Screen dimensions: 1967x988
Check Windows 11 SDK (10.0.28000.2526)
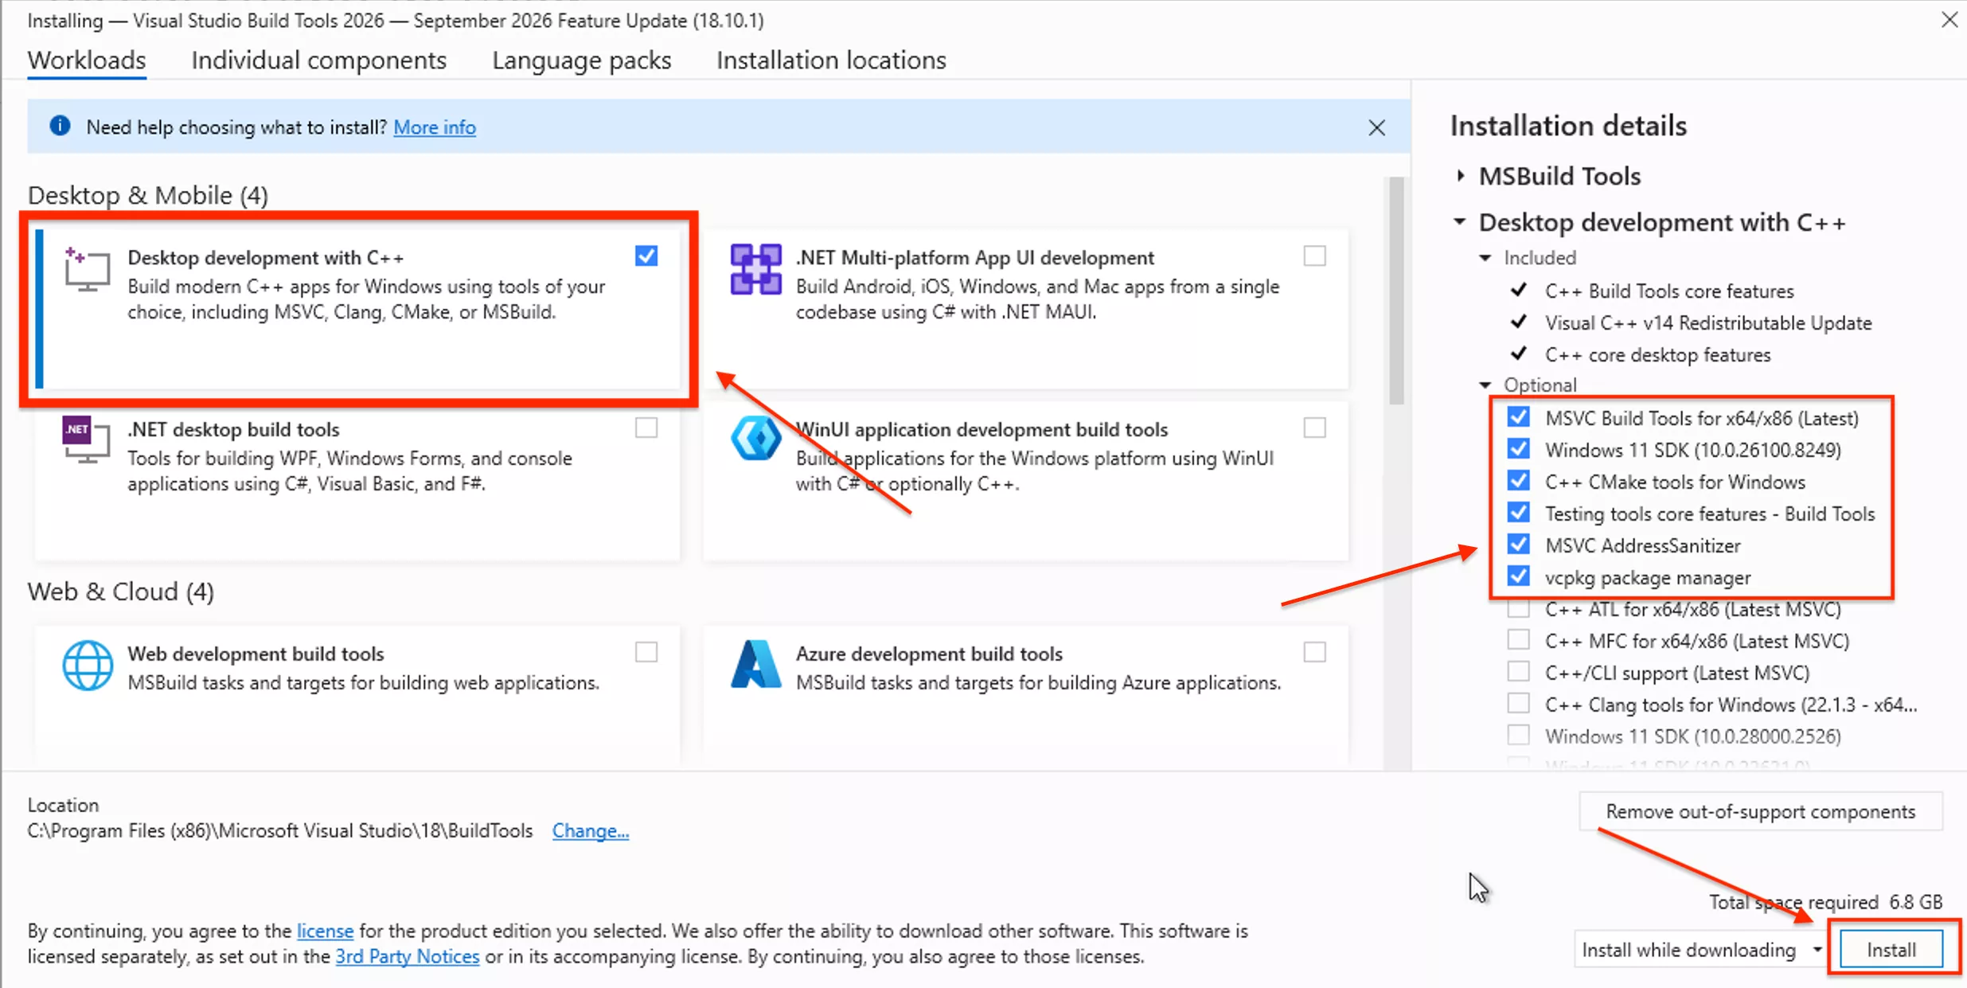tap(1519, 736)
